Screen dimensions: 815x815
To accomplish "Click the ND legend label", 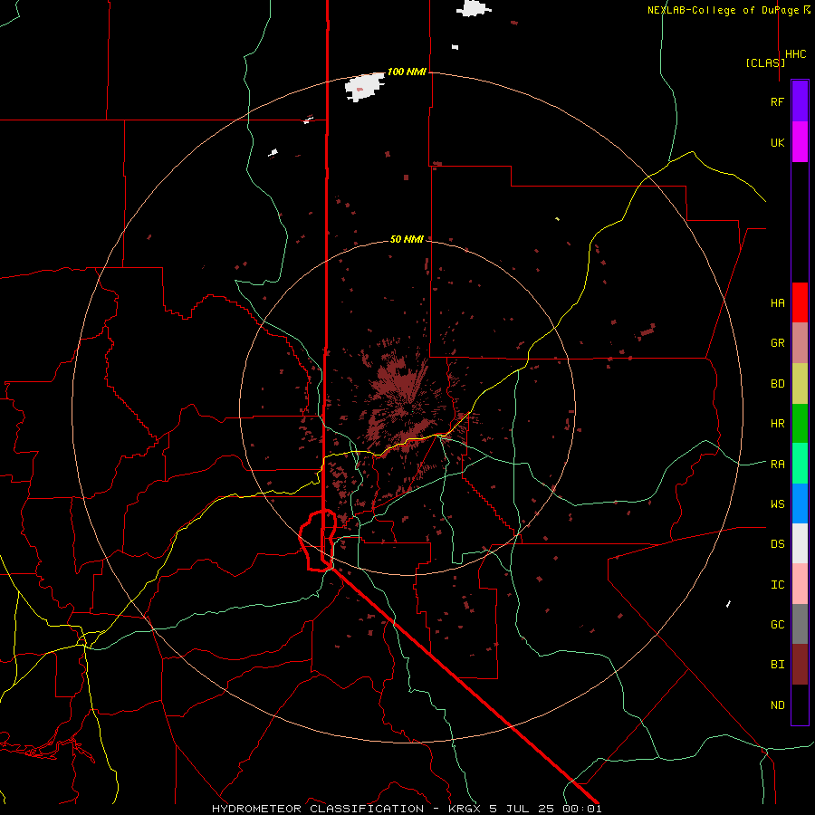I will click(777, 705).
